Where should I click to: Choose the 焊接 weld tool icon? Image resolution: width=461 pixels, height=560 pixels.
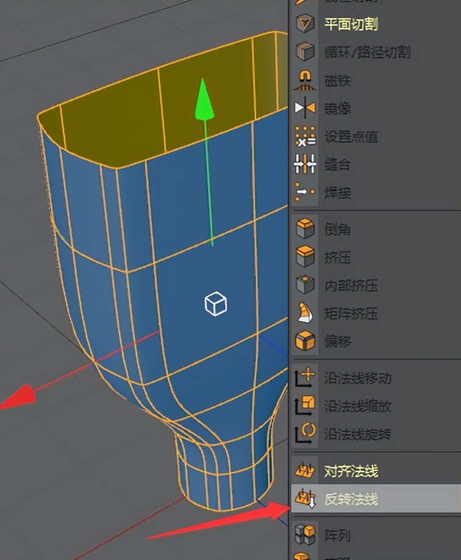(x=305, y=192)
